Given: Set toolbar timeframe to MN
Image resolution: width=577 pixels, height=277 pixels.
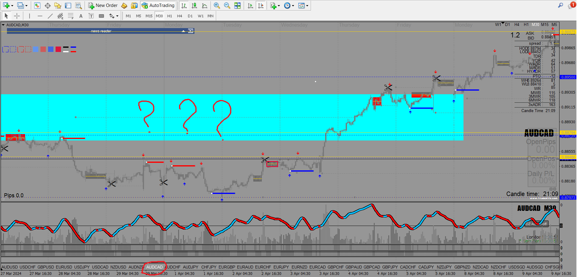Looking at the screenshot, I should click(210, 16).
